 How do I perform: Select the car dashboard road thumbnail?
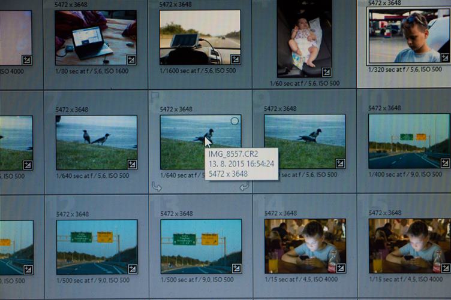pos(200,37)
